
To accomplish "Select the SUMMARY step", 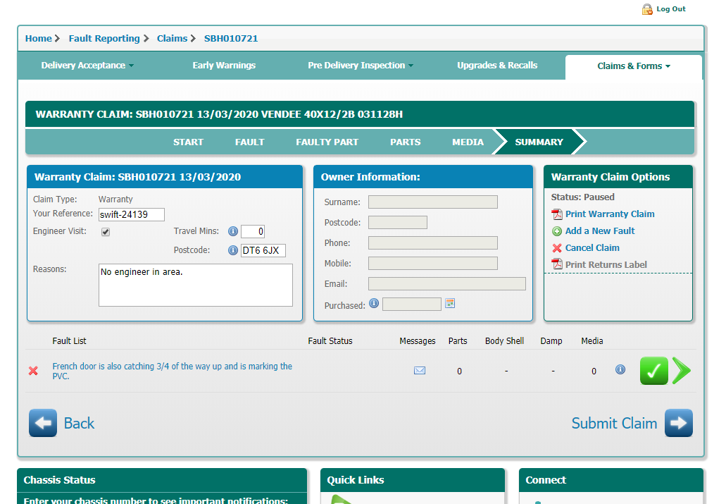I will coord(539,142).
